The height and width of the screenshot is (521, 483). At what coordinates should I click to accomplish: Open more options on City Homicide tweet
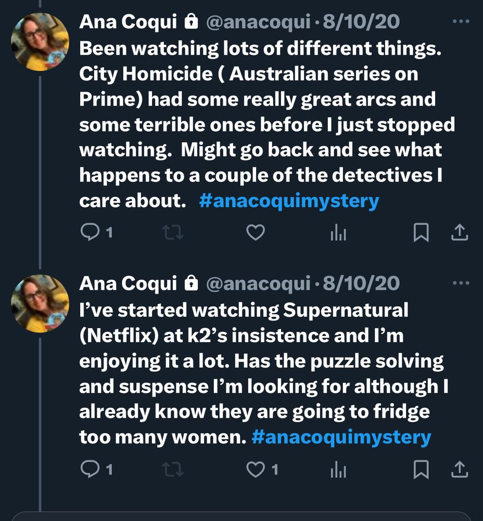[461, 22]
